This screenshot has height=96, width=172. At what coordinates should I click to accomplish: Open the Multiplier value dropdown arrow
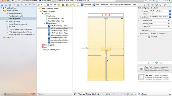[x=168, y=27]
